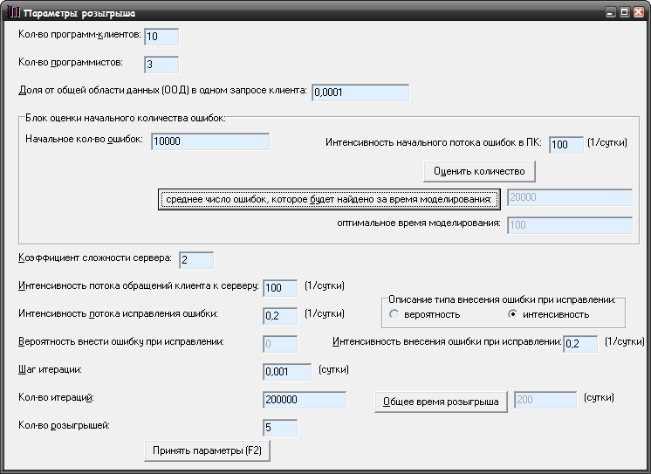Image resolution: width=651 pixels, height=474 pixels.
Task: Click the Шаг итерации input field
Action: 287,371
